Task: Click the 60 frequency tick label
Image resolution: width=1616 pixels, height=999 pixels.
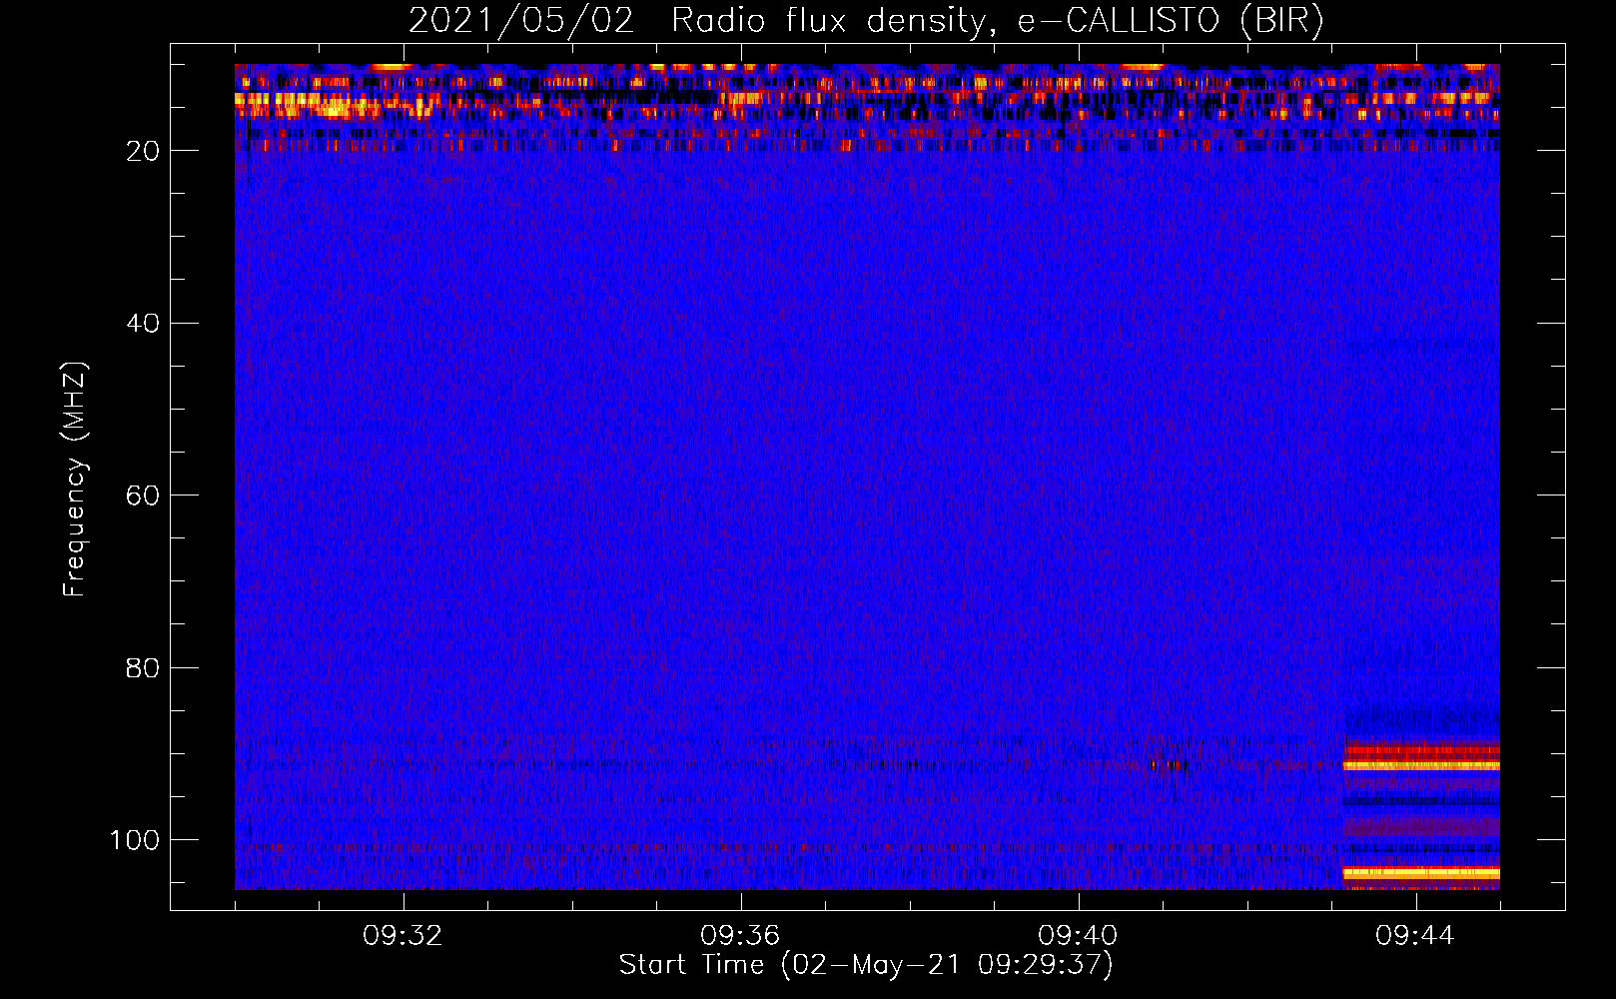Action: [143, 496]
